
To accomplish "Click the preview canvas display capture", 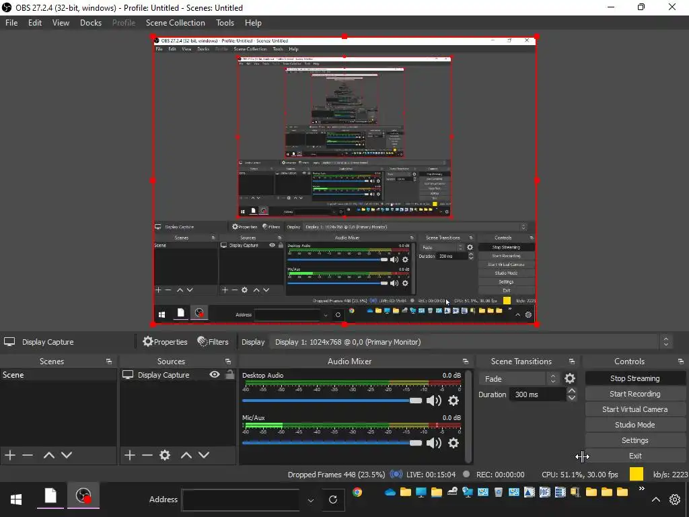I will (344, 180).
